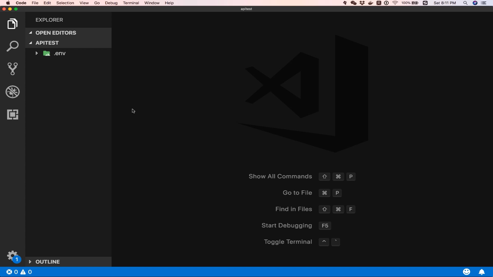The width and height of the screenshot is (493, 277).
Task: Open the Selection menu
Action: click(x=65, y=3)
